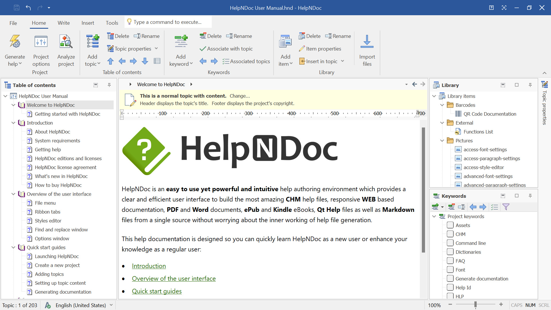551x310 pixels.
Task: Check the Help Id keyword
Action: [450, 288]
